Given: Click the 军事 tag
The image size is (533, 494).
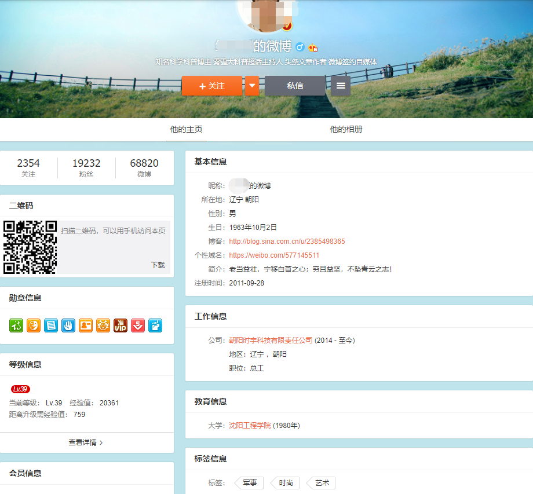Looking at the screenshot, I should [250, 483].
